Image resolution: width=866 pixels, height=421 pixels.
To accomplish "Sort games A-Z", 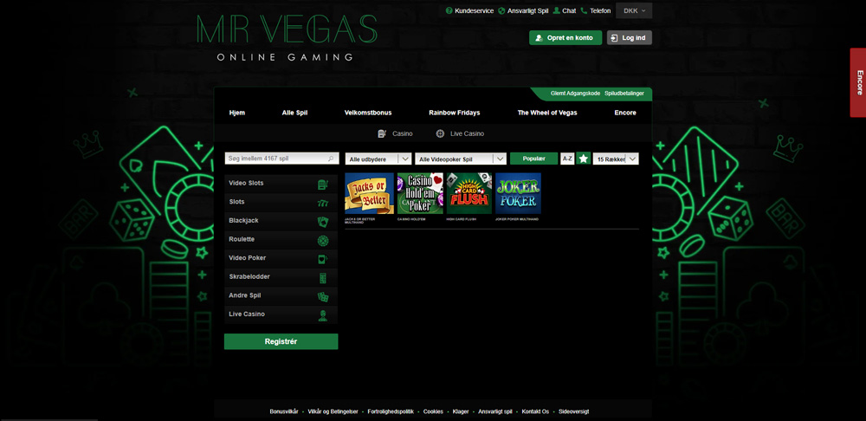I will (x=567, y=159).
